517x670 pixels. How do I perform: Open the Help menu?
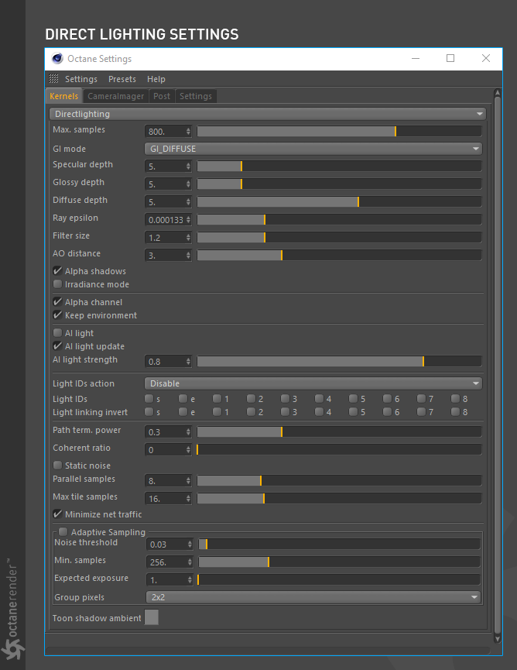(x=156, y=79)
